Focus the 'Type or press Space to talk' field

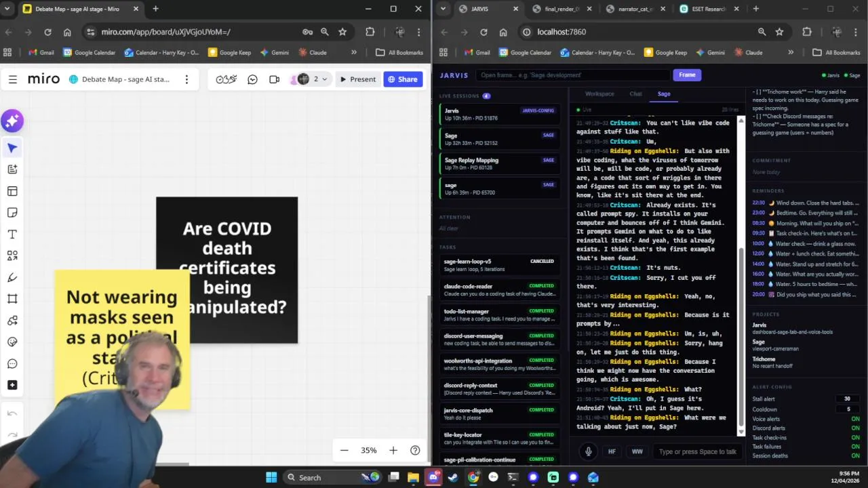tap(696, 451)
